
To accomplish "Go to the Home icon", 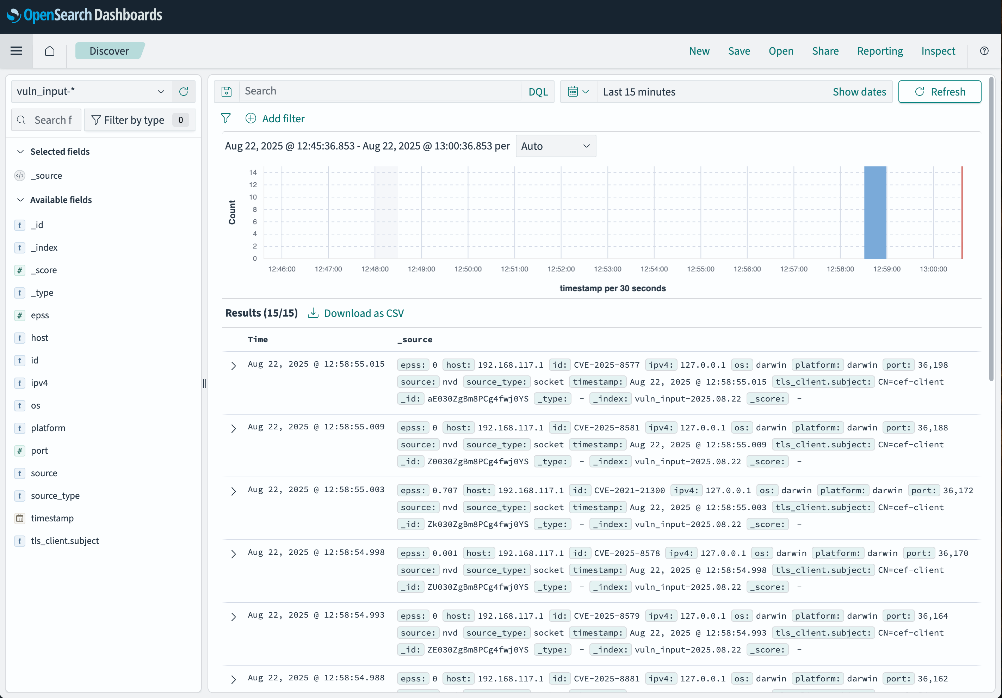I will [50, 51].
